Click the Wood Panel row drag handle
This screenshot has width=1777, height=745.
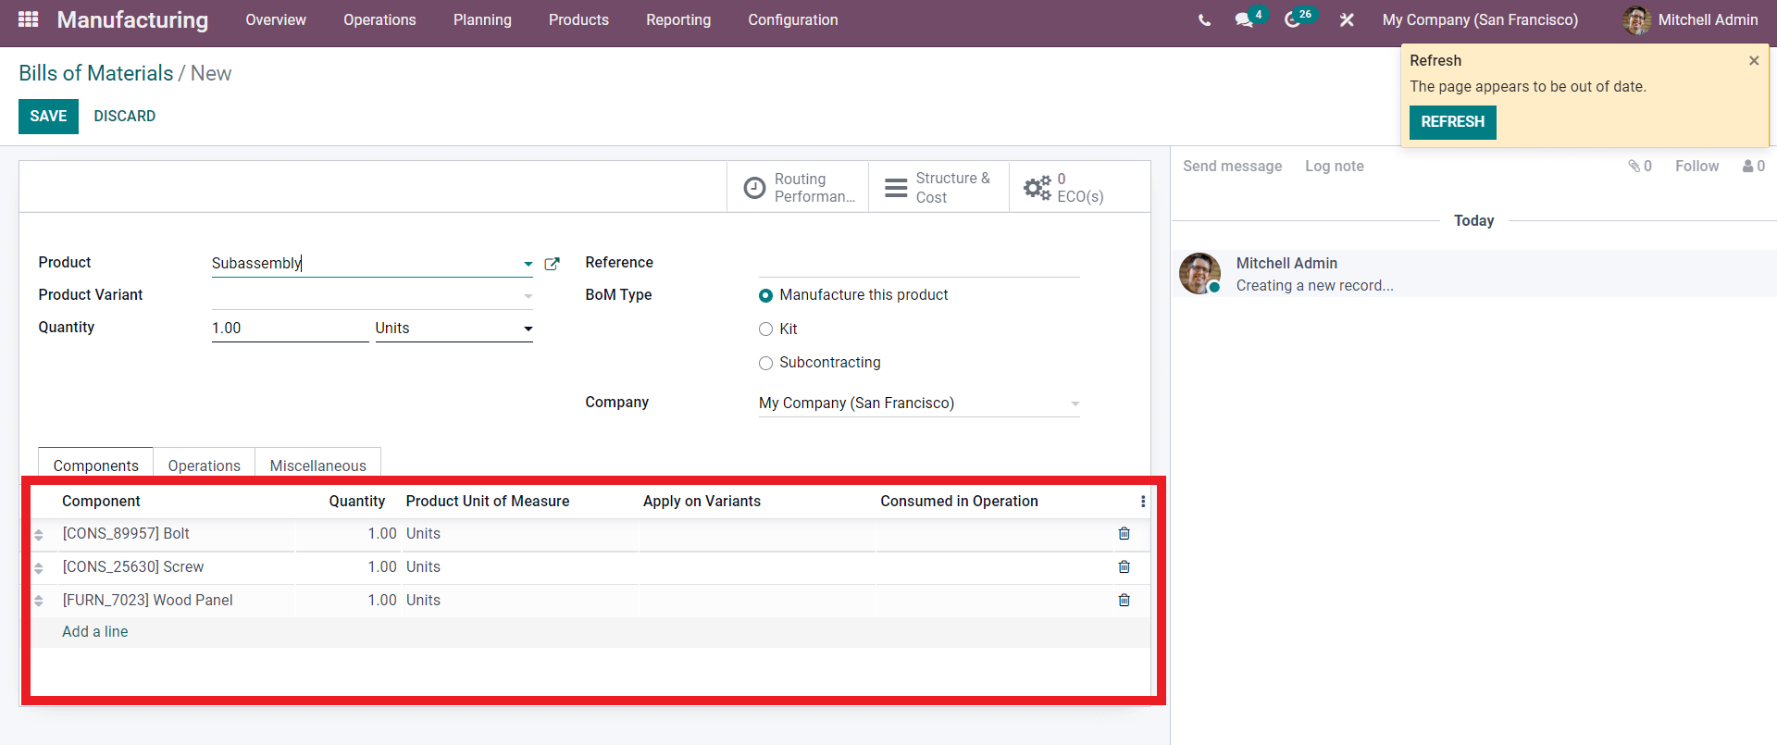39,602
